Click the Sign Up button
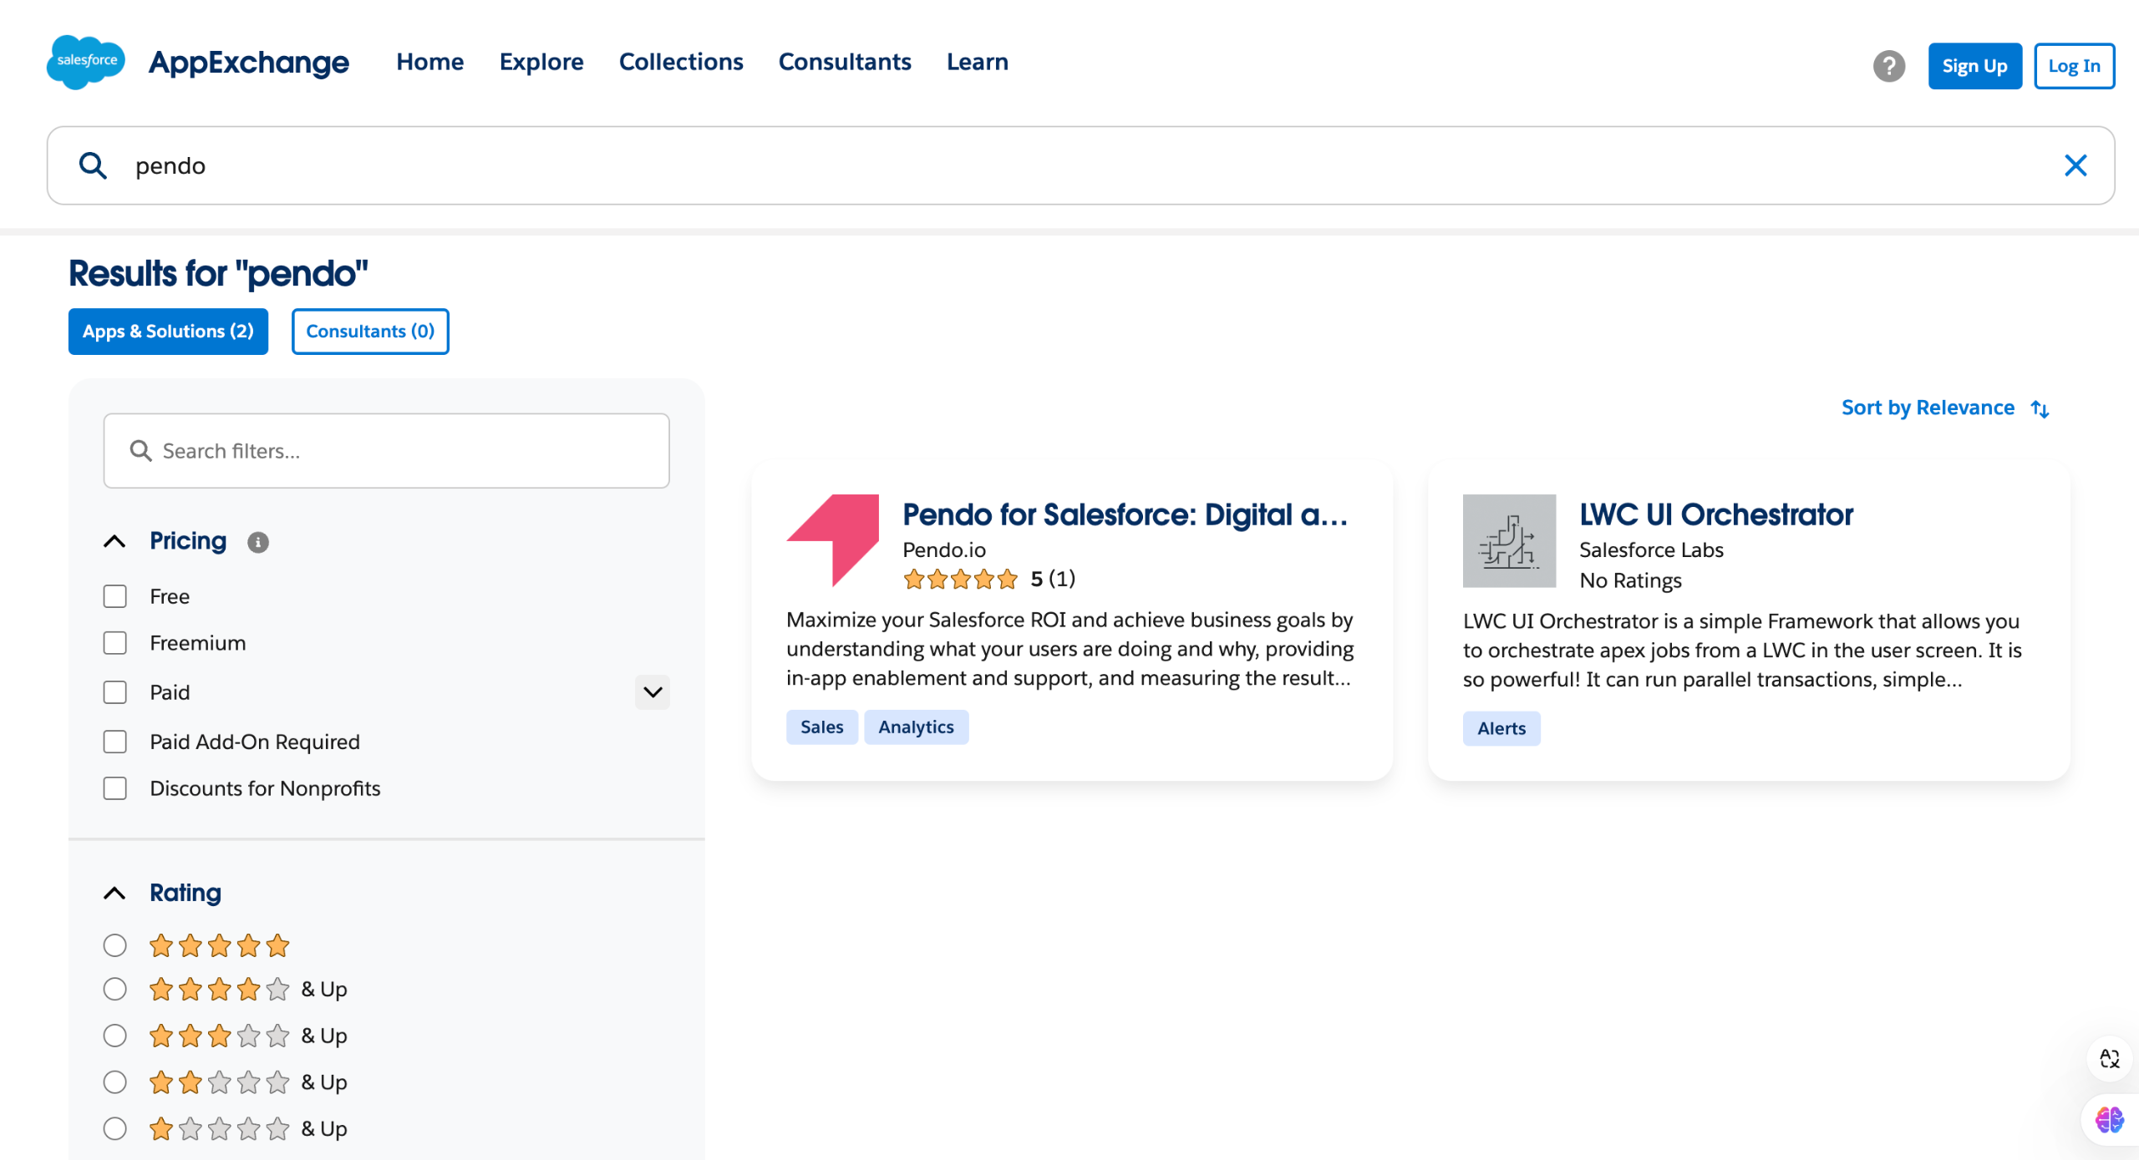Image resolution: width=2139 pixels, height=1160 pixels. [x=1974, y=66]
